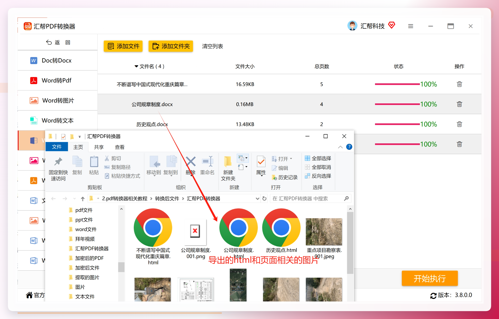Open the hamburger menu in PDF converter title bar

point(411,26)
